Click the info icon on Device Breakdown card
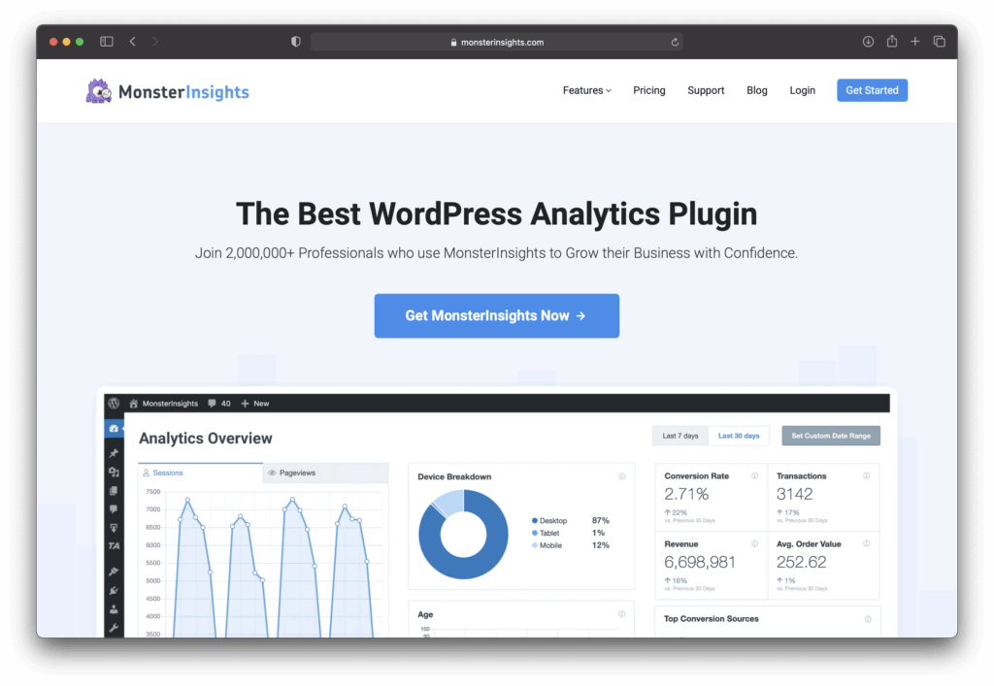The width and height of the screenshot is (994, 686). (622, 476)
